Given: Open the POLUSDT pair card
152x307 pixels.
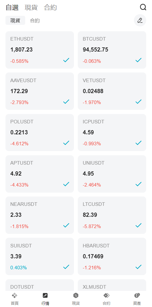Looking at the screenshot, I should [40, 132].
